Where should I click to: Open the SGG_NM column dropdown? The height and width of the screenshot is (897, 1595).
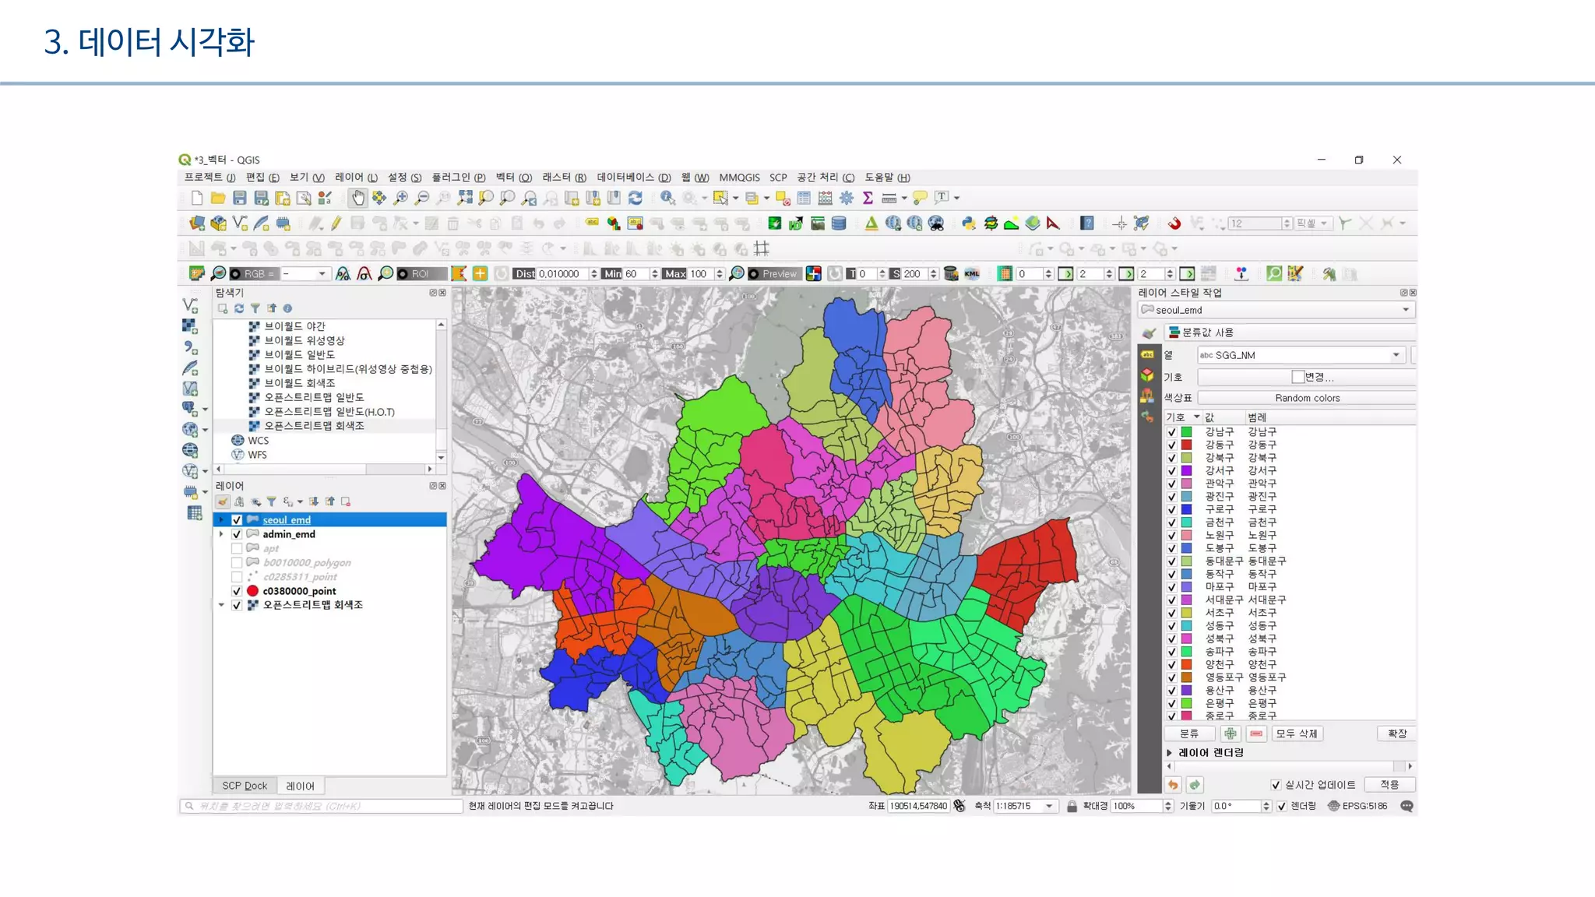pyautogui.click(x=1396, y=355)
